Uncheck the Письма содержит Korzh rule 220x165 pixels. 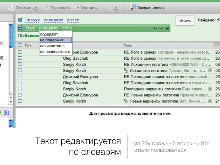[x=20, y=20]
